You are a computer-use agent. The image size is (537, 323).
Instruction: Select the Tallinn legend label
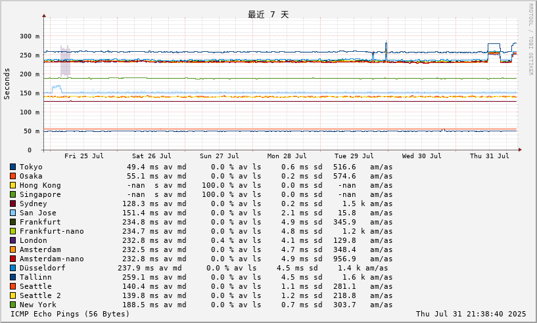(x=35, y=278)
